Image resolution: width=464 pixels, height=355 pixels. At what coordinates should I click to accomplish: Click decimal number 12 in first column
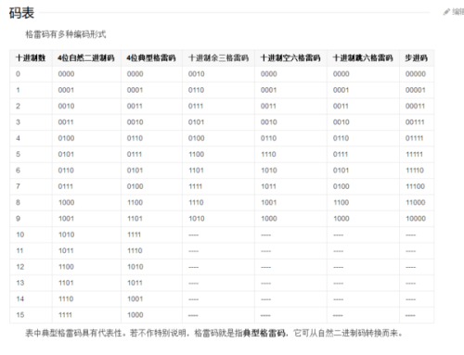pos(20,267)
